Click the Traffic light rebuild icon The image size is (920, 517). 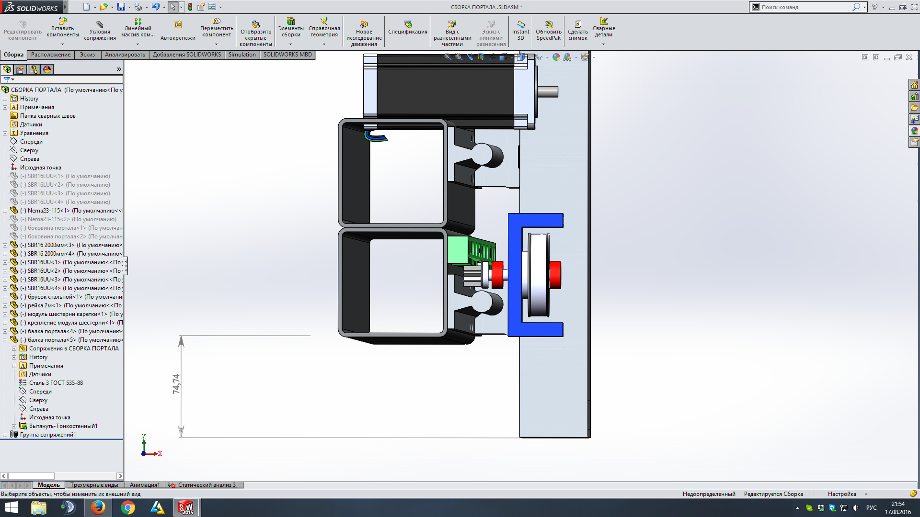[x=190, y=7]
